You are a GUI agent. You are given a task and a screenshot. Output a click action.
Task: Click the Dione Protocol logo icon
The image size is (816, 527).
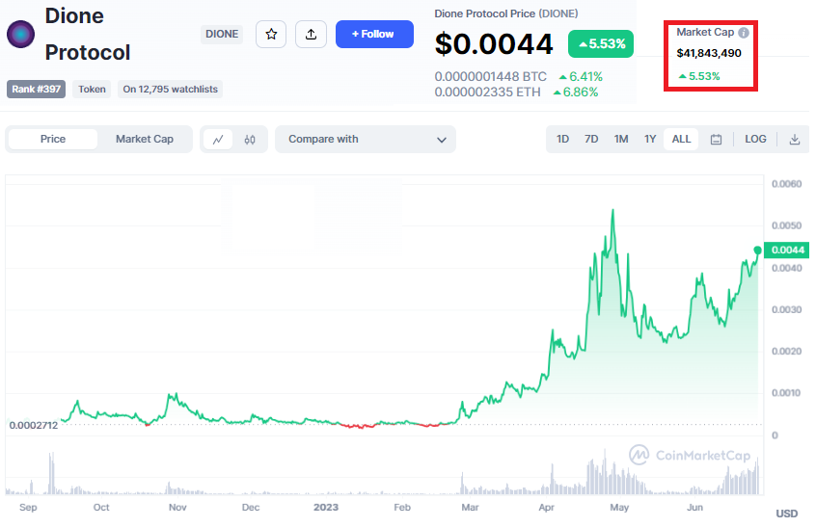pyautogui.click(x=21, y=35)
